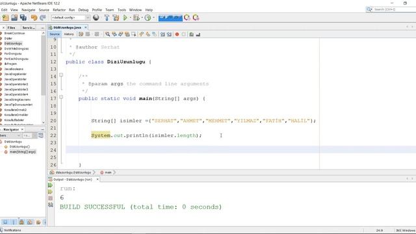The width and height of the screenshot is (416, 234).
Task: Click the blue memory usage bar
Action: tap(170, 18)
